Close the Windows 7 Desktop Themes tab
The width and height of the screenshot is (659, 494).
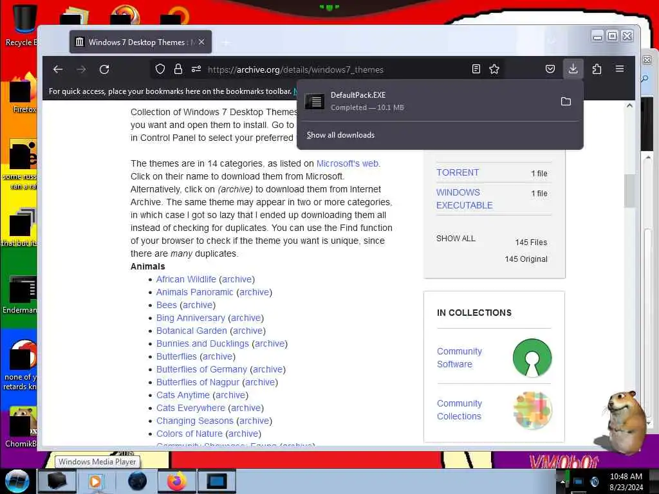click(201, 42)
